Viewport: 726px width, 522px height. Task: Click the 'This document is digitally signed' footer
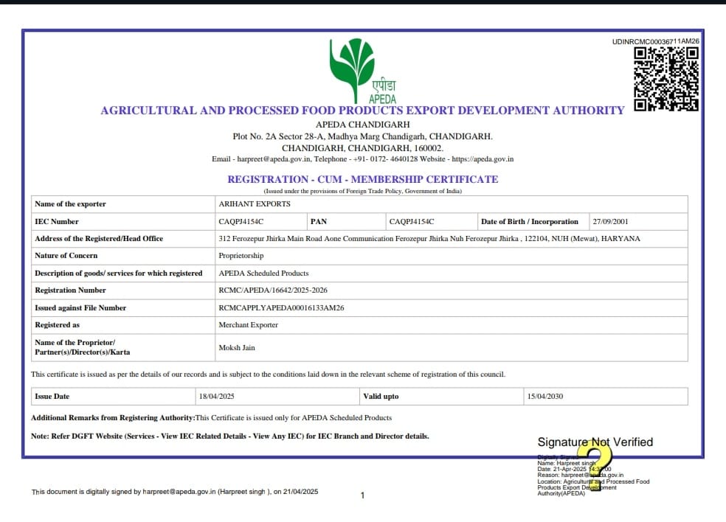pos(175,492)
